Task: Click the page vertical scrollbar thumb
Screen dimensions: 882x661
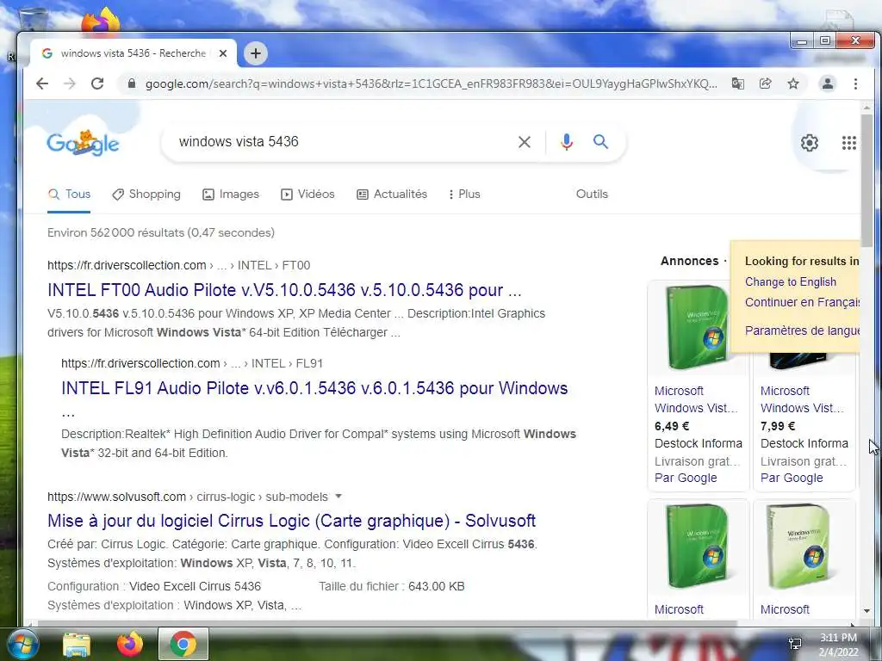Action: pyautogui.click(x=866, y=179)
